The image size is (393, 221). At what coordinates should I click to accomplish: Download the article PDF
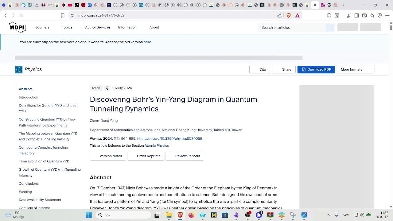pos(316,69)
